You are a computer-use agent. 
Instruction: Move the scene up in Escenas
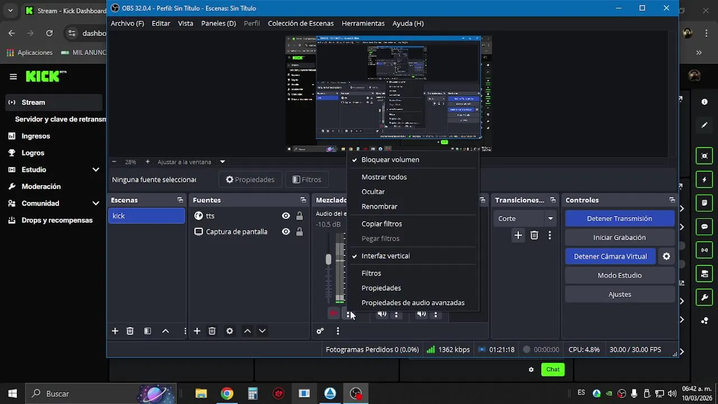click(165, 331)
